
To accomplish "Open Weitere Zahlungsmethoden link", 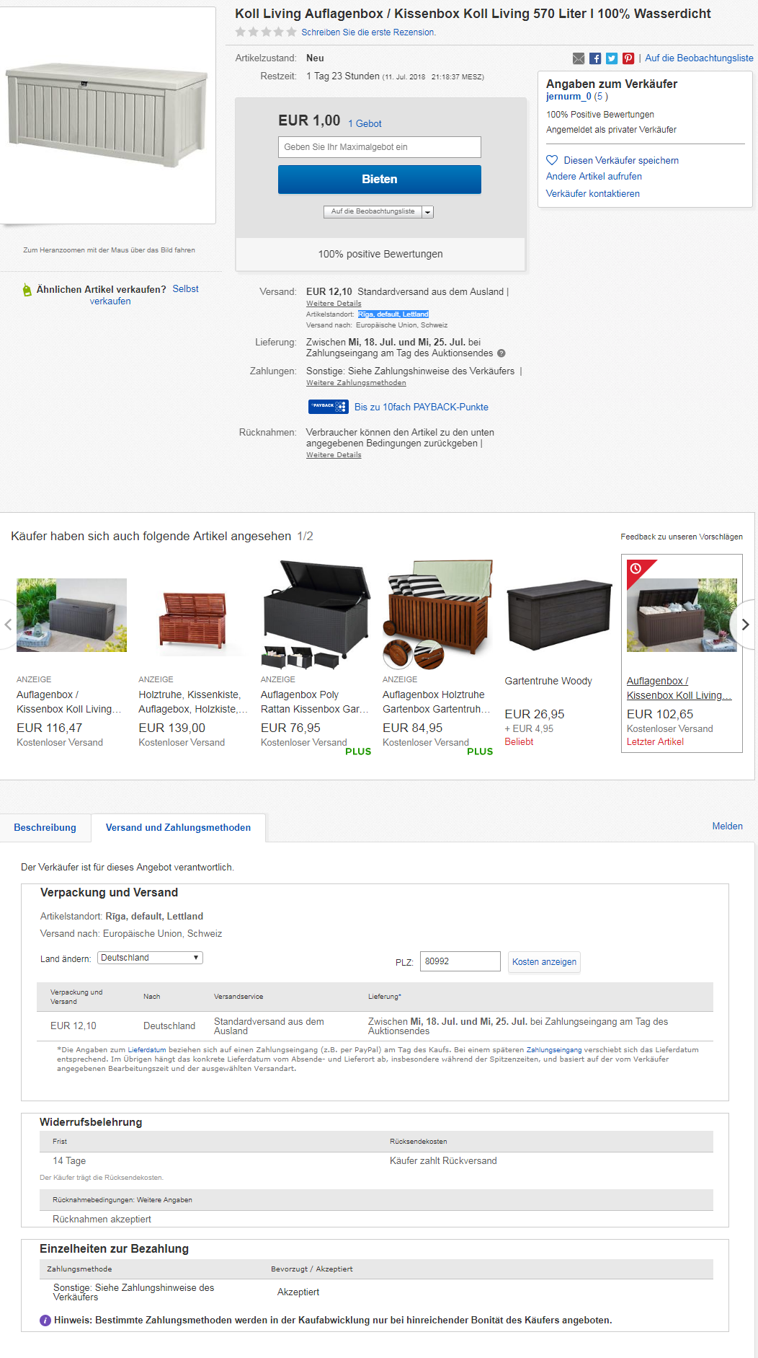I will tap(356, 383).
